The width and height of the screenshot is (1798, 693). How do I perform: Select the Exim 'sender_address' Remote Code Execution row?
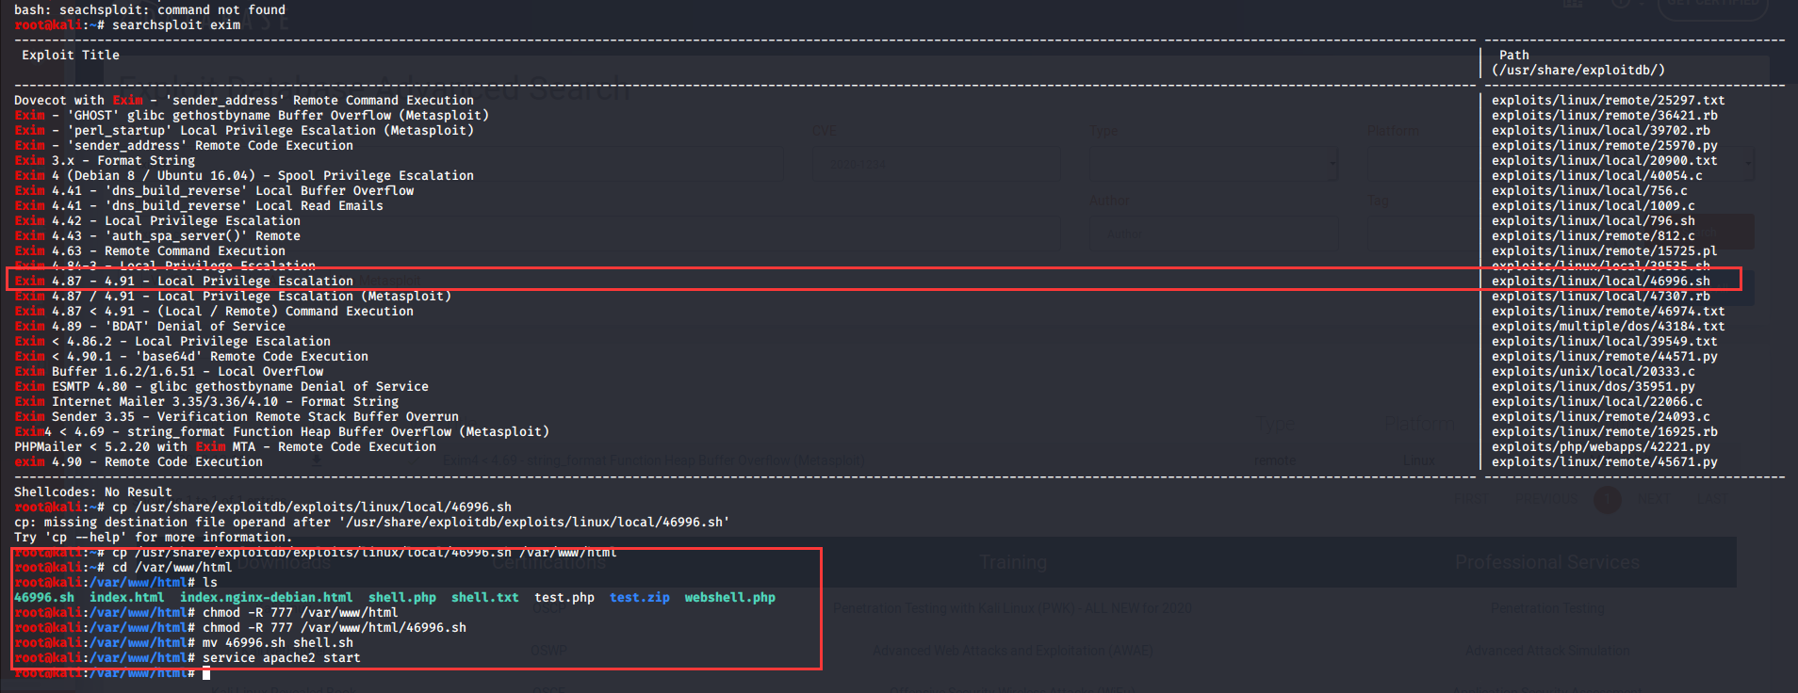tap(184, 146)
